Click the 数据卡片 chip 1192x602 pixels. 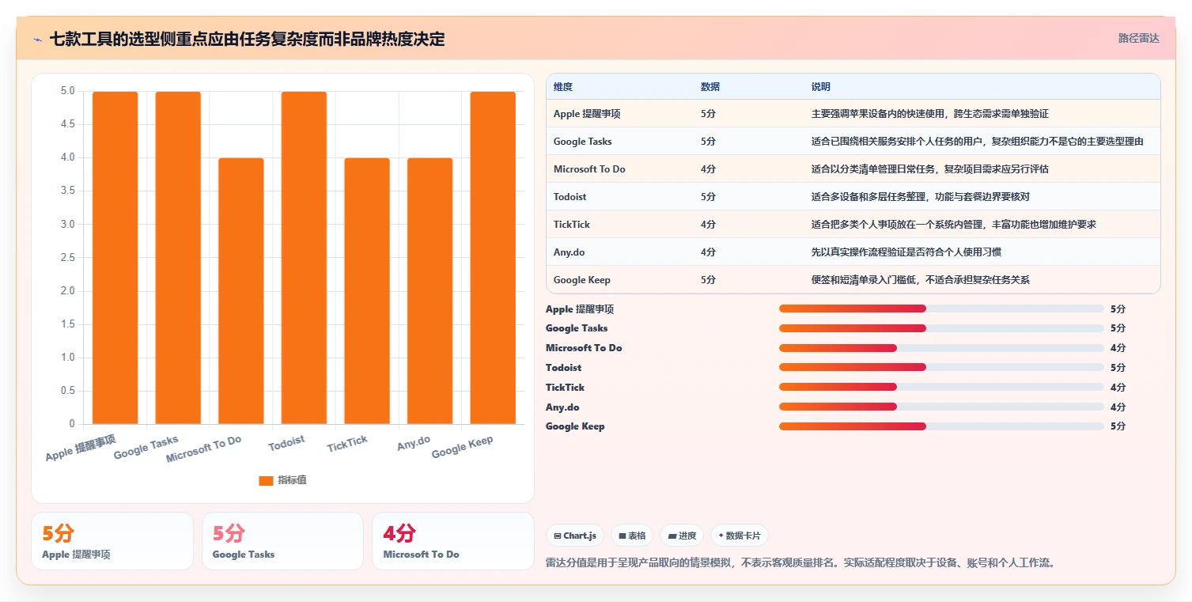740,536
